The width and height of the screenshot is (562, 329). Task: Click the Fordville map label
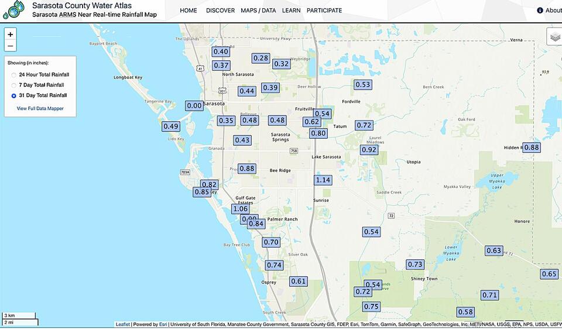pos(351,101)
